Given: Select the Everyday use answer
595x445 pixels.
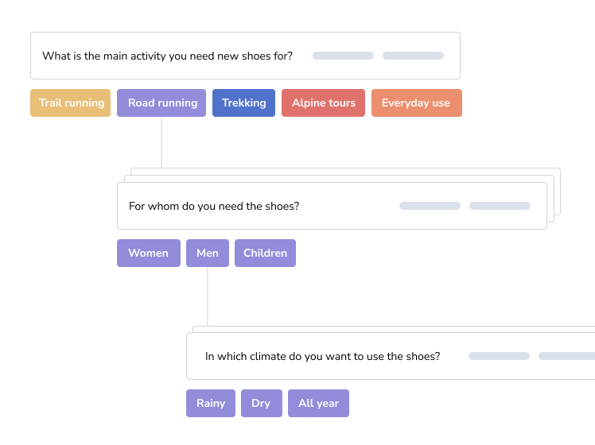Looking at the screenshot, I should point(416,103).
